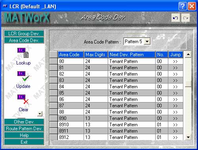Jump from area code 8912 row
The image size is (198, 150).
pyautogui.click(x=175, y=137)
